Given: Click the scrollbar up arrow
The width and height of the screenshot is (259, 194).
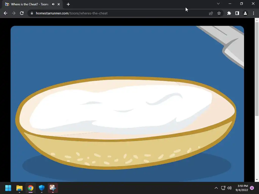Looking at the screenshot, I should [257, 20].
